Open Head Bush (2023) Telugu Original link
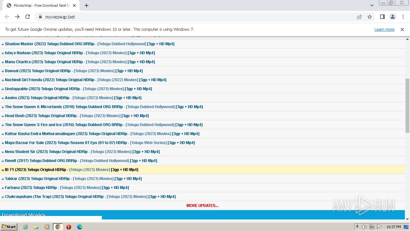This screenshot has width=410, height=231. [41, 116]
